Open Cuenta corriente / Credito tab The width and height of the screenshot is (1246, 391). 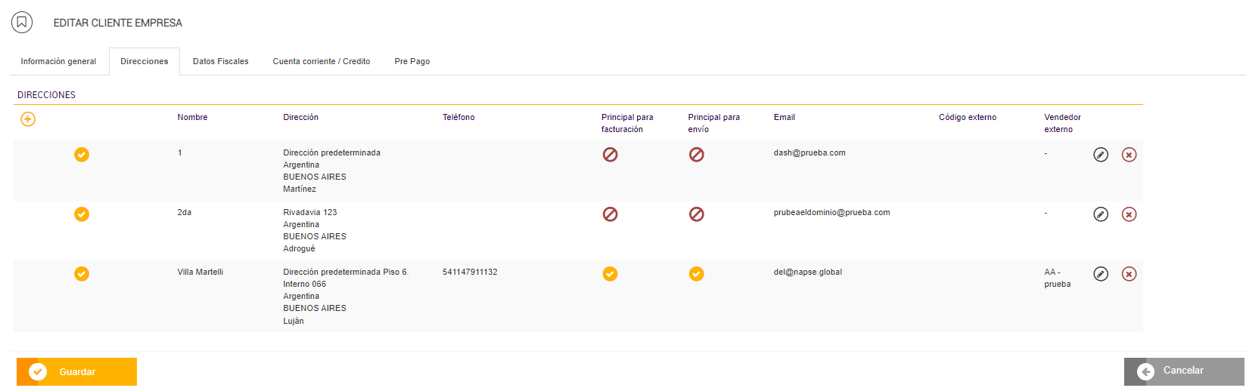[322, 61]
